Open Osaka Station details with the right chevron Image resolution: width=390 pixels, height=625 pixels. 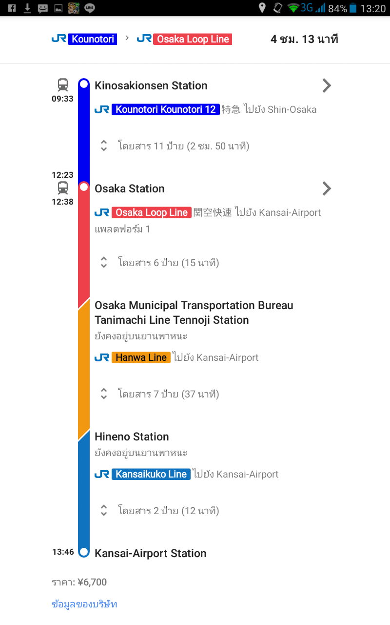click(327, 188)
